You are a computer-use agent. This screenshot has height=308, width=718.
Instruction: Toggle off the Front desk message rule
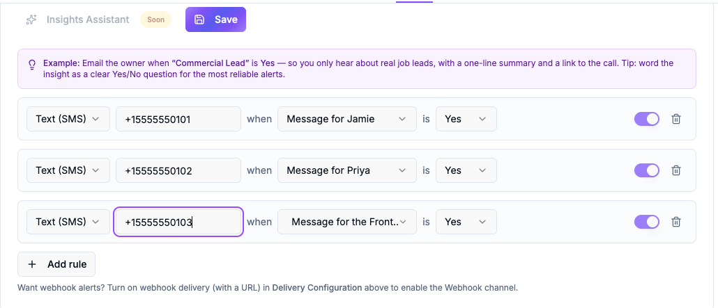[x=647, y=222]
